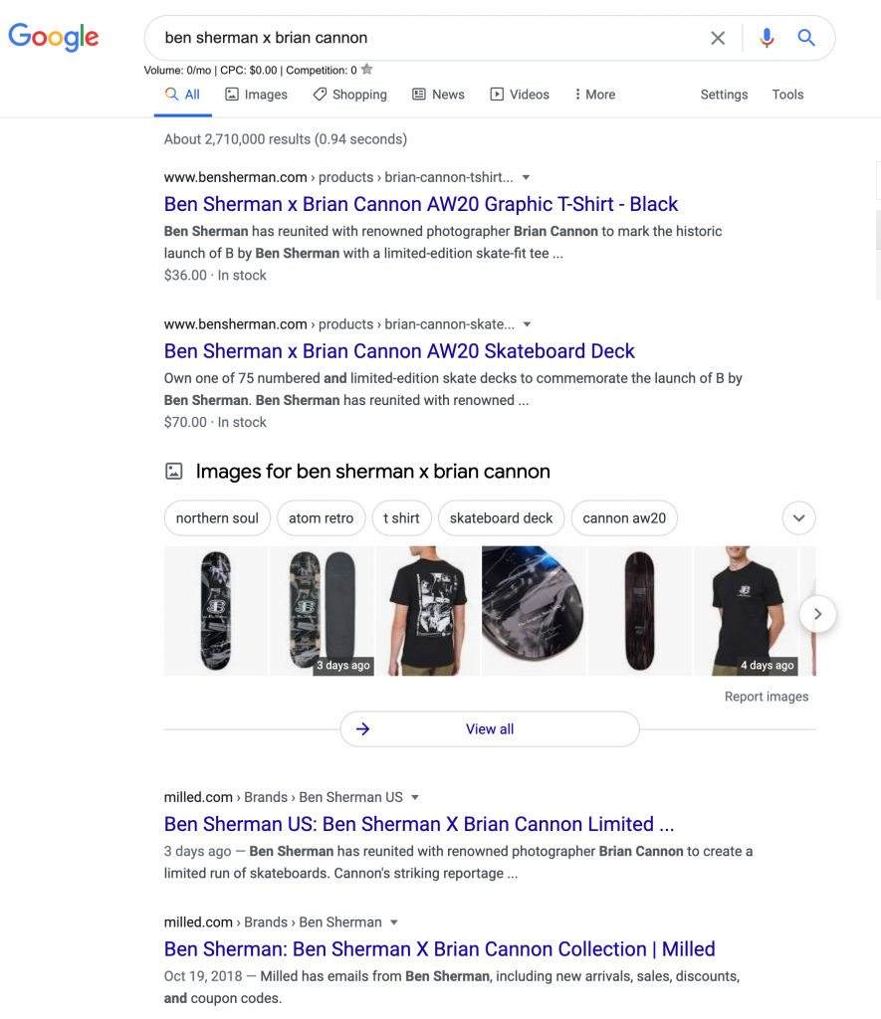
Task: Open dark wood-grain skateboard thumbnail
Action: pos(640,611)
